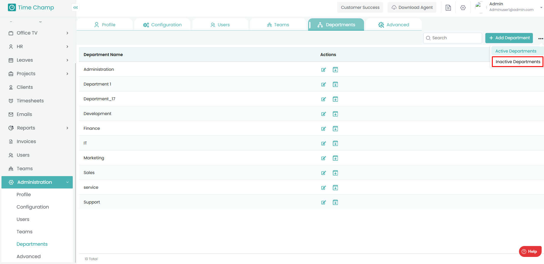
Task: Click the Marketing department name
Action: [94, 158]
